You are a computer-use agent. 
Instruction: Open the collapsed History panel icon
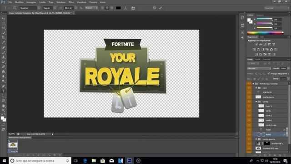click(242, 18)
